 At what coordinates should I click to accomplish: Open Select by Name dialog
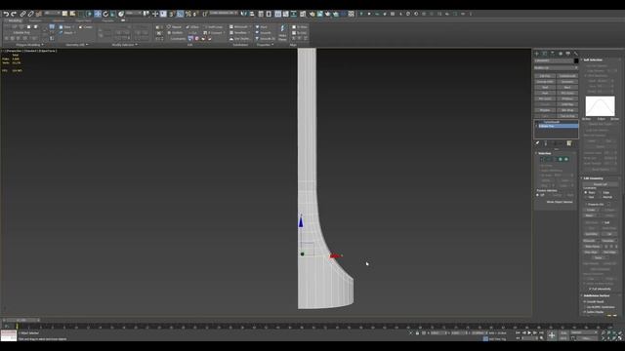coord(72,14)
